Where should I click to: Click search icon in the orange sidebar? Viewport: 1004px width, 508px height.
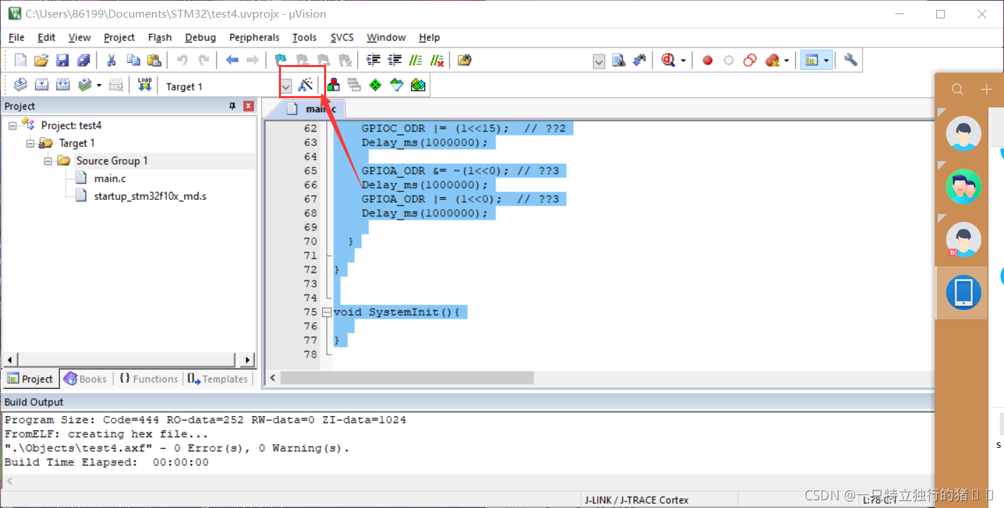coord(957,89)
